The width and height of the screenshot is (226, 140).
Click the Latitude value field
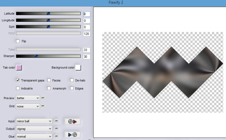tap(87, 14)
